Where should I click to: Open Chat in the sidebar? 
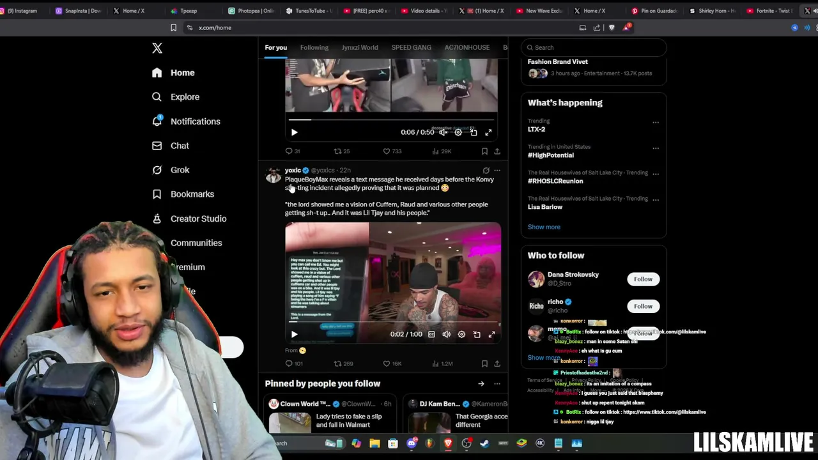[170, 146]
